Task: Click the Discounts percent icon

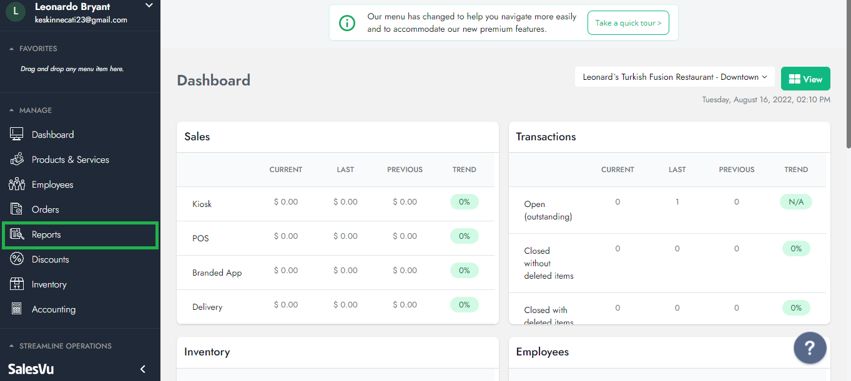Action: 17,259
